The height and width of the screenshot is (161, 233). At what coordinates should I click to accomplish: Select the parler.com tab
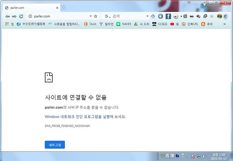coord(31,8)
